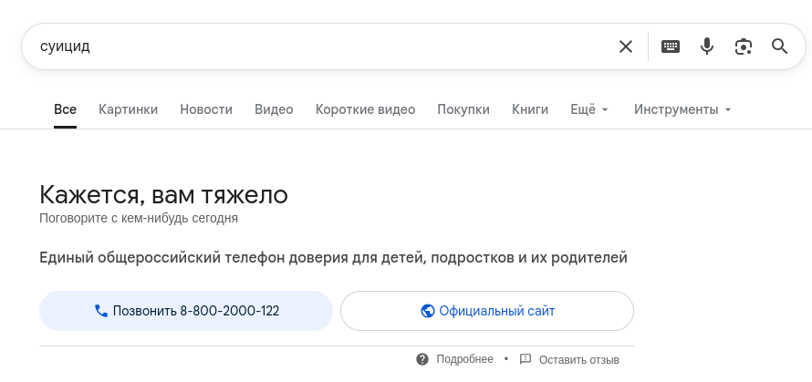Click the question mark icon beside Подробнее
Viewport: 812px width, 382px height.
click(x=422, y=359)
